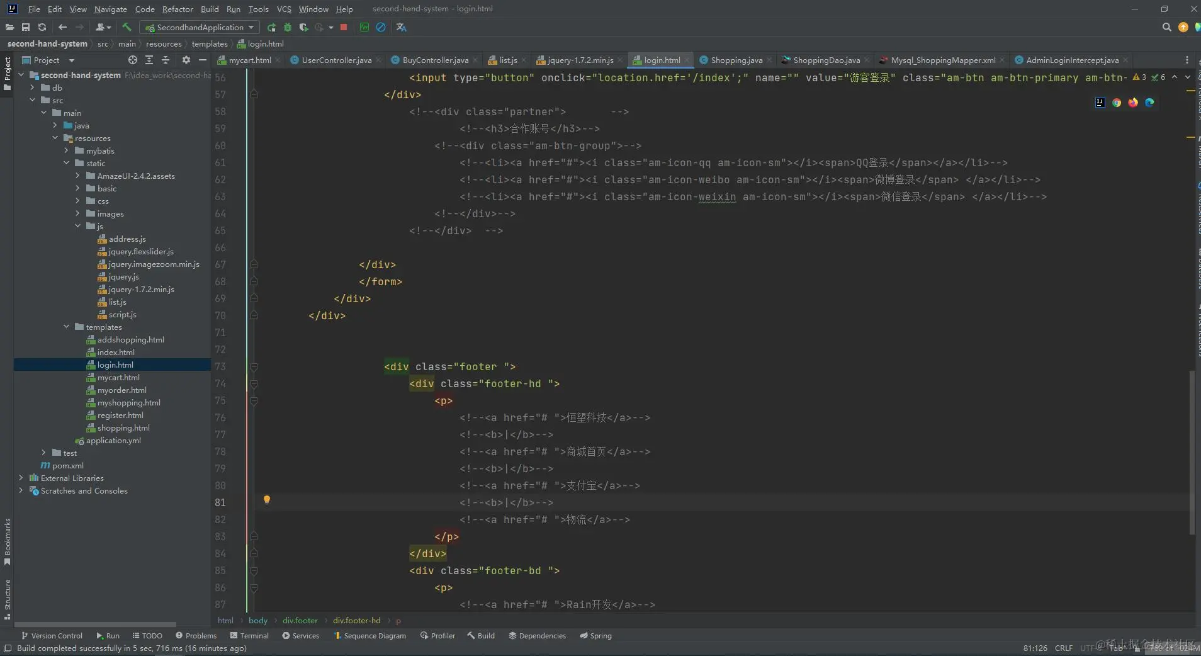Open the Translate icon in toolbar
This screenshot has height=656, width=1201.
(401, 27)
